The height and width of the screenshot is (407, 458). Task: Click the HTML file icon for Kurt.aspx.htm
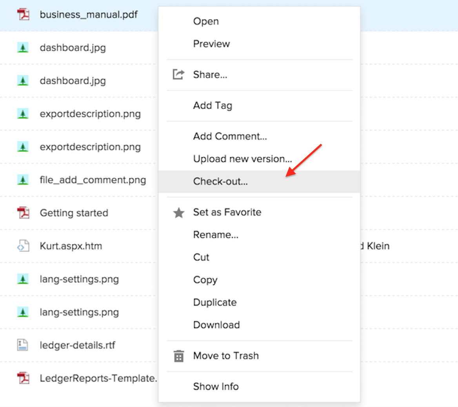tap(23, 246)
